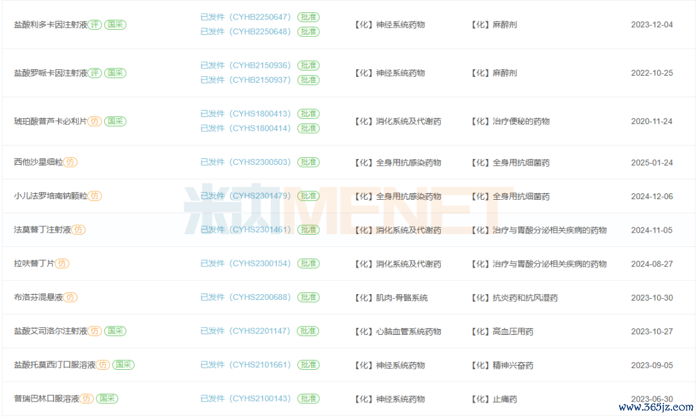
Task: Click the category 【化】治疗便秘的药物
Action: click(x=510, y=121)
